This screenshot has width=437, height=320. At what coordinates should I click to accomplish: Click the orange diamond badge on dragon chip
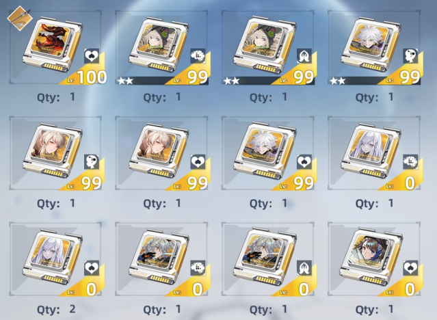20,18
